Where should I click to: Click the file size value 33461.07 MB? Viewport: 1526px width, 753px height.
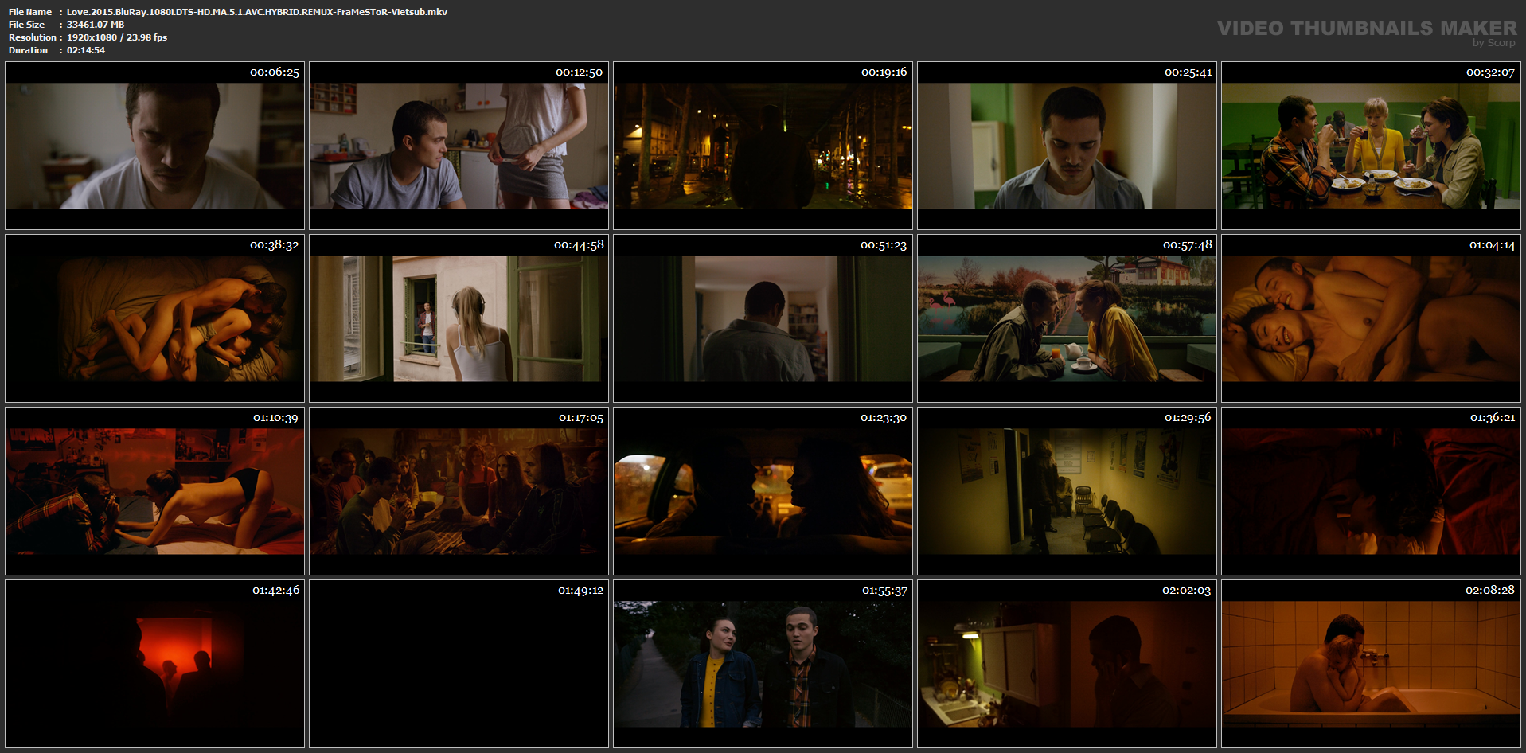tap(96, 25)
